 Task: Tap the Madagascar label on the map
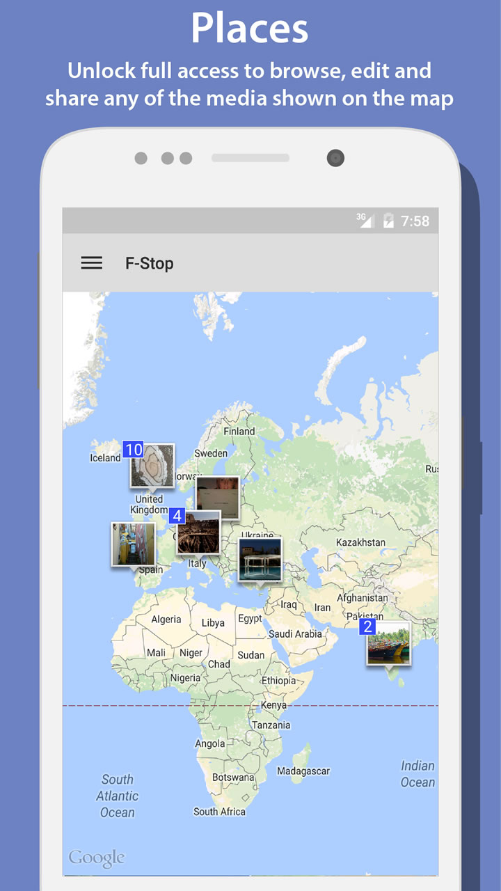[x=303, y=771]
